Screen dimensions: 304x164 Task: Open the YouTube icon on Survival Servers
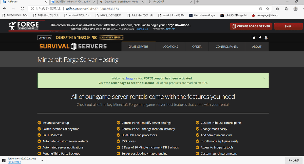(x=266, y=38)
